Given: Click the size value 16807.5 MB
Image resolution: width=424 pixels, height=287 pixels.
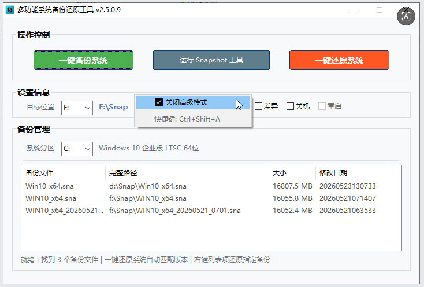Looking at the screenshot, I should (x=292, y=186).
